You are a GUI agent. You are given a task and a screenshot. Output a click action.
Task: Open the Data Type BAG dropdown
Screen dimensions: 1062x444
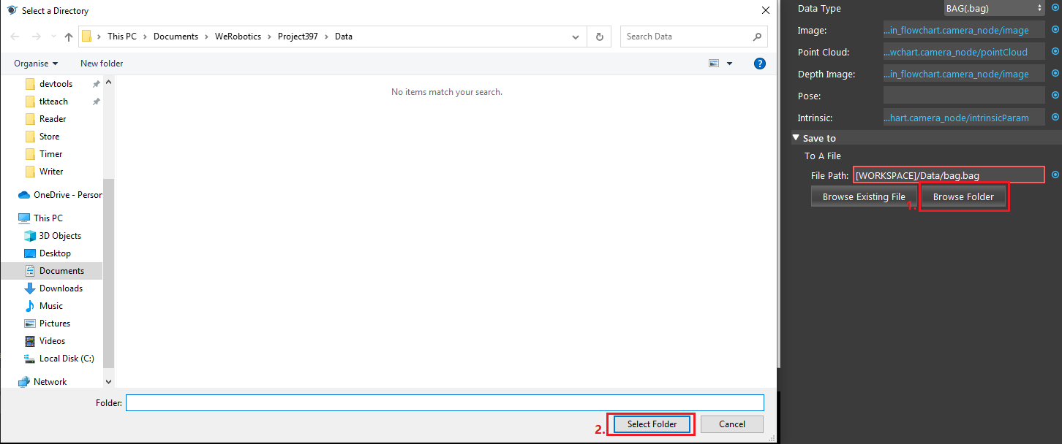994,9
